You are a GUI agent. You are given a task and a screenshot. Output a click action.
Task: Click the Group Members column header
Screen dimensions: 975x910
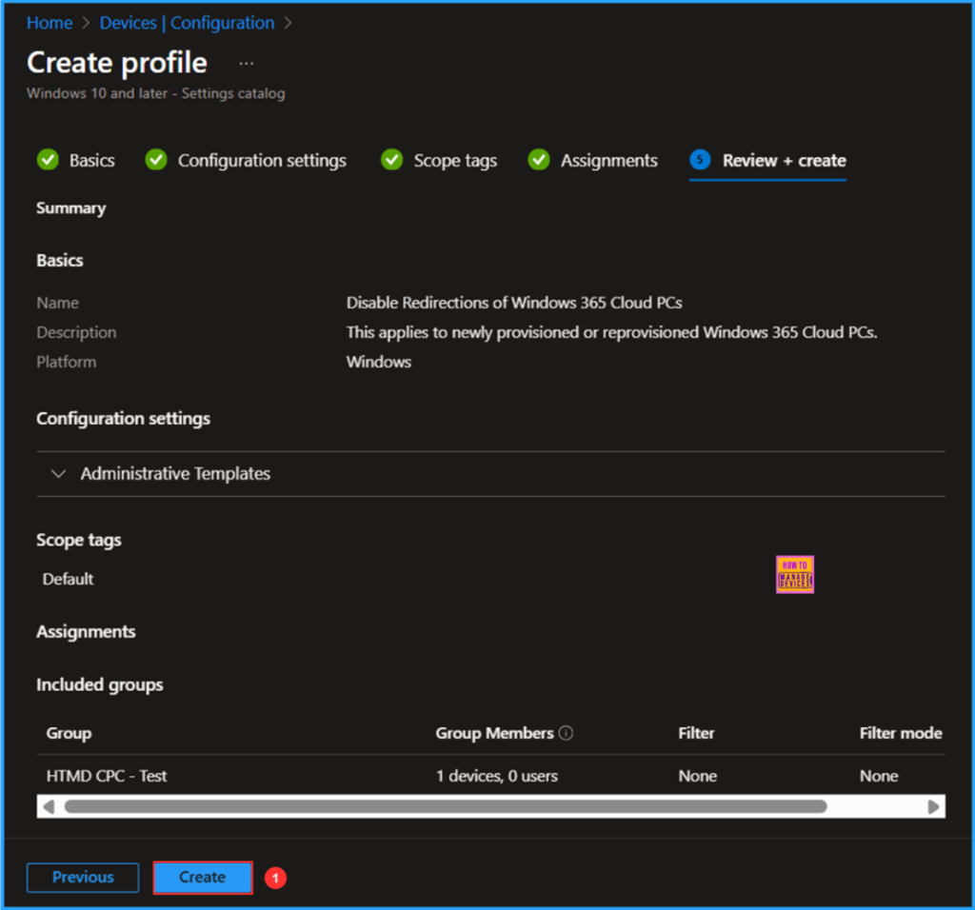tap(494, 734)
